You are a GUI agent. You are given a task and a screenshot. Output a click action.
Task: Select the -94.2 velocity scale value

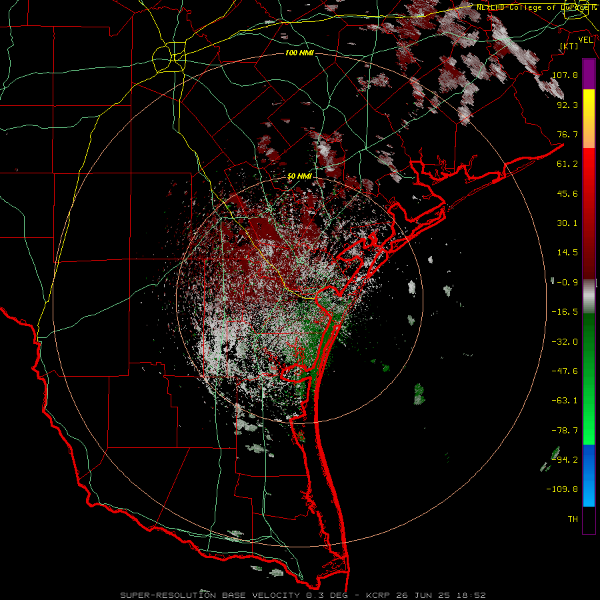(x=565, y=460)
